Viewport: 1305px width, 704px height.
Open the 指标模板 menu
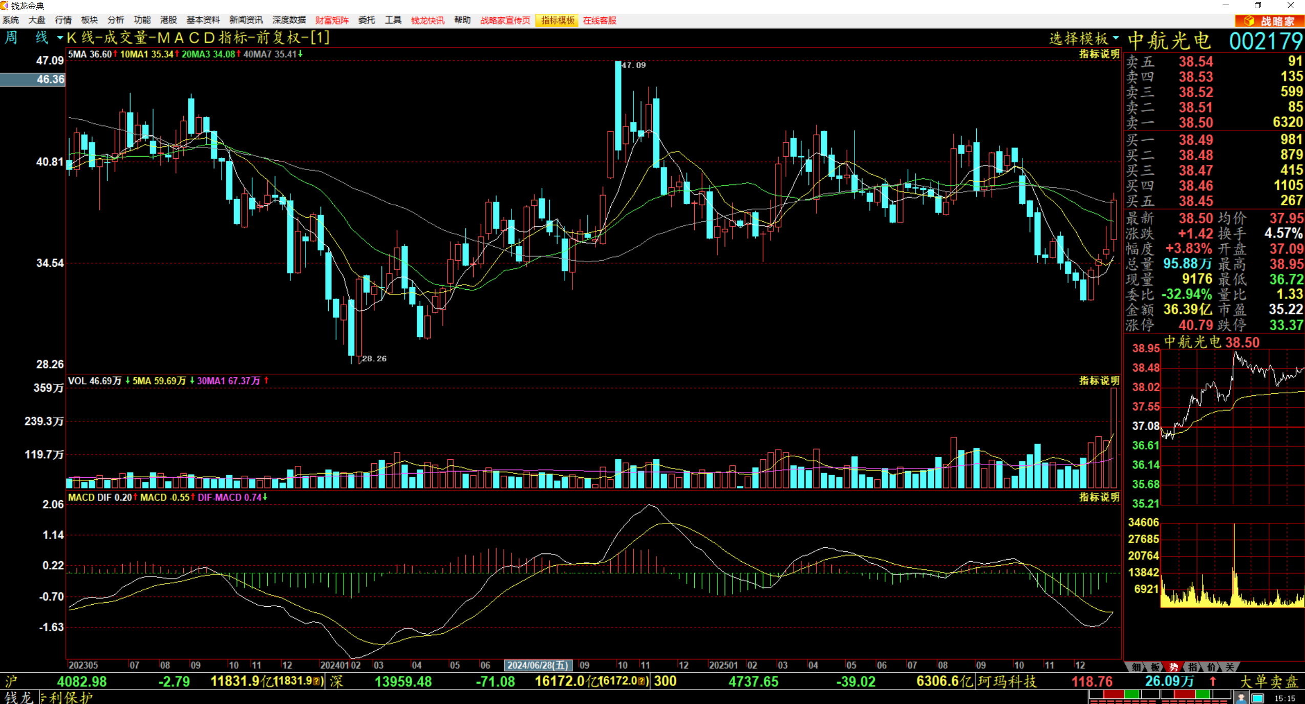coord(557,20)
